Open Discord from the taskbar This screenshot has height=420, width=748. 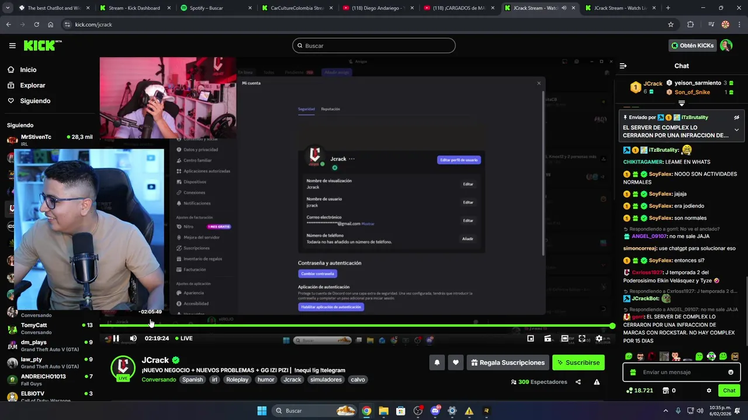[435, 411]
